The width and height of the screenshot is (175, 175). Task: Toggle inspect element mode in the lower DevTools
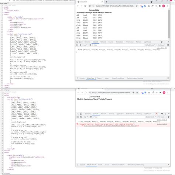[x=78, y=114]
